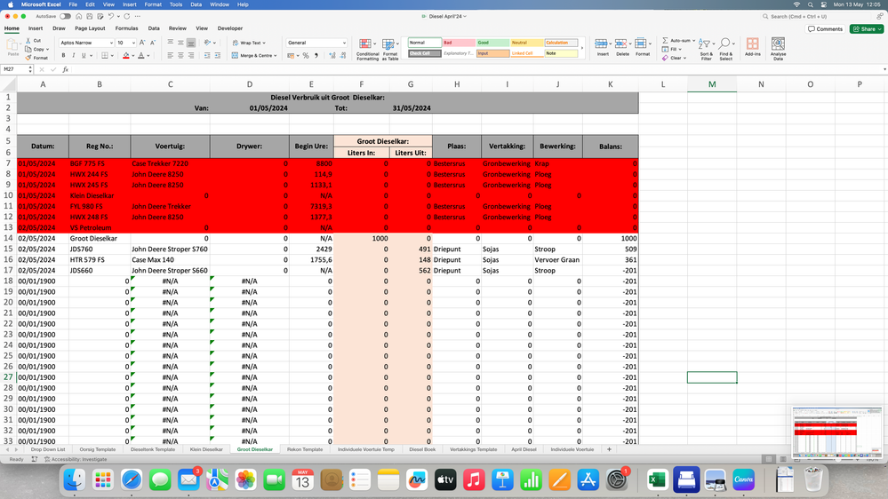Click the Find & Select magnifier
Viewport: 888px width, 499px height.
click(725, 49)
